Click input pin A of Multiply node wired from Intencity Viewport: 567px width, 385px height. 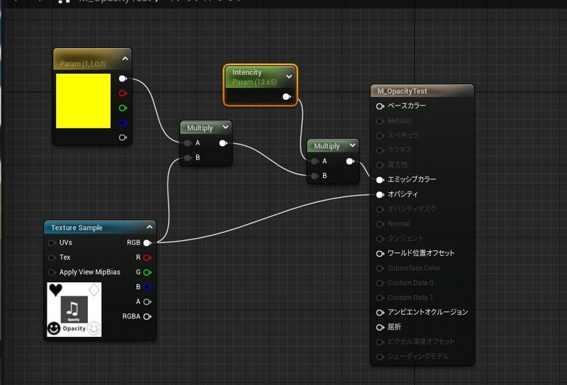coord(314,161)
